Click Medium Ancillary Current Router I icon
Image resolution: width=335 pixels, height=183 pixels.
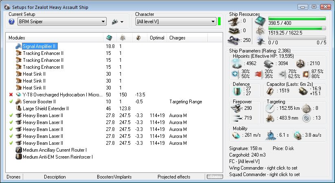19,150
